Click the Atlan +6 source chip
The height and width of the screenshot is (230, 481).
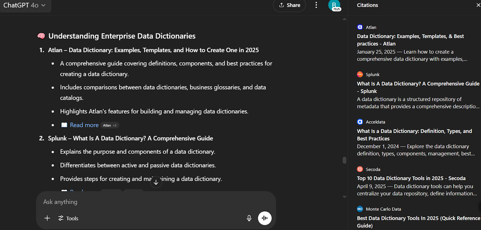click(x=110, y=125)
